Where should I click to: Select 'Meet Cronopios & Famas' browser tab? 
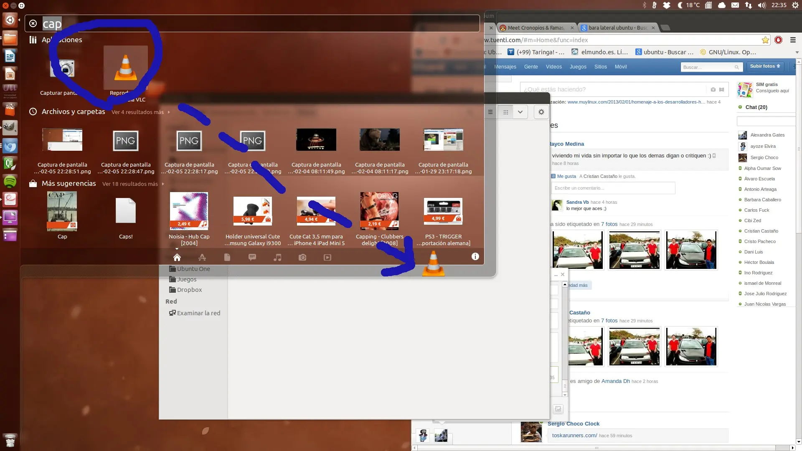[537, 28]
